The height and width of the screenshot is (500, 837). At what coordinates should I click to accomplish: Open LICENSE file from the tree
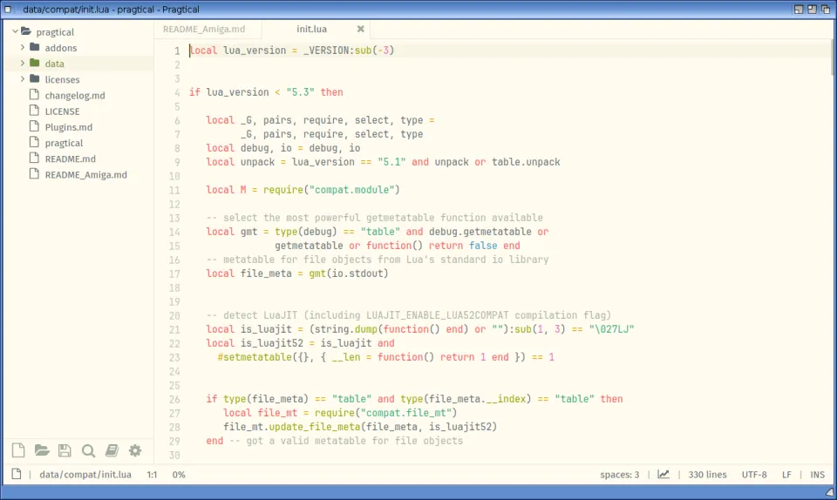62,111
